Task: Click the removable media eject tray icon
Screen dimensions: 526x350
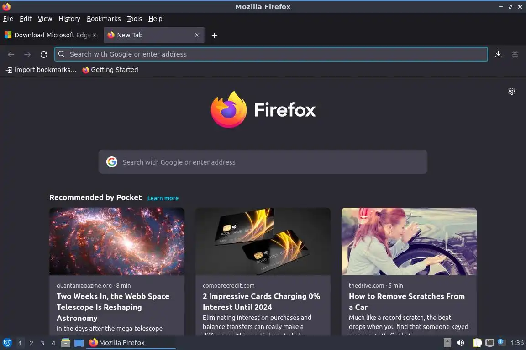Action: click(447, 343)
